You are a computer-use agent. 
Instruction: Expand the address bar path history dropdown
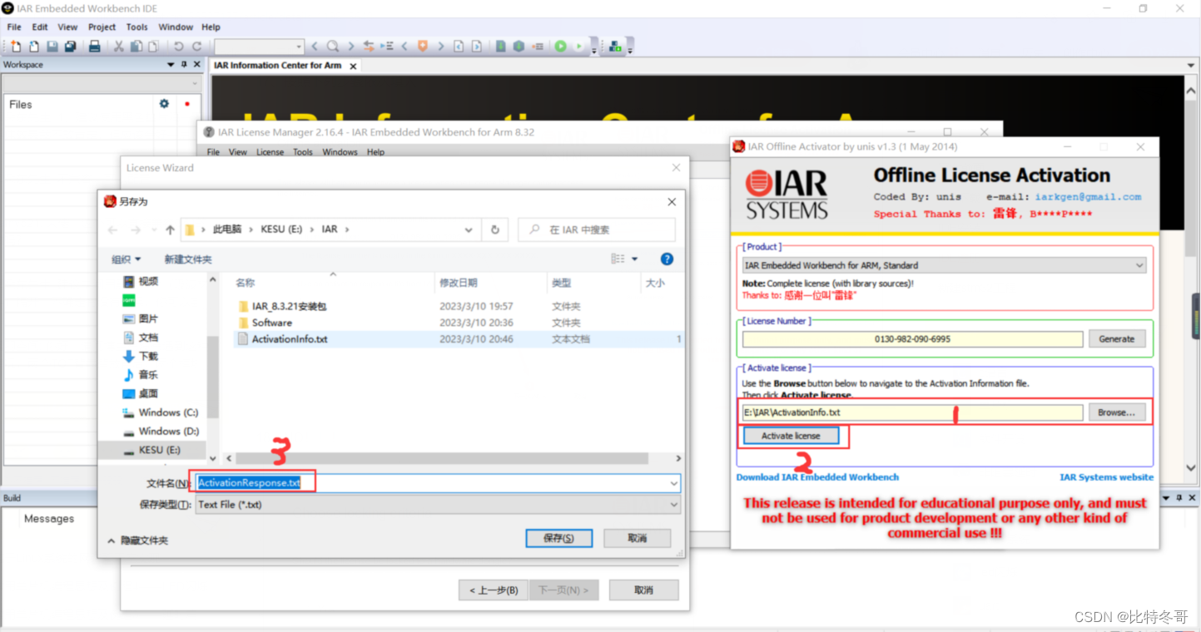pyautogui.click(x=469, y=230)
